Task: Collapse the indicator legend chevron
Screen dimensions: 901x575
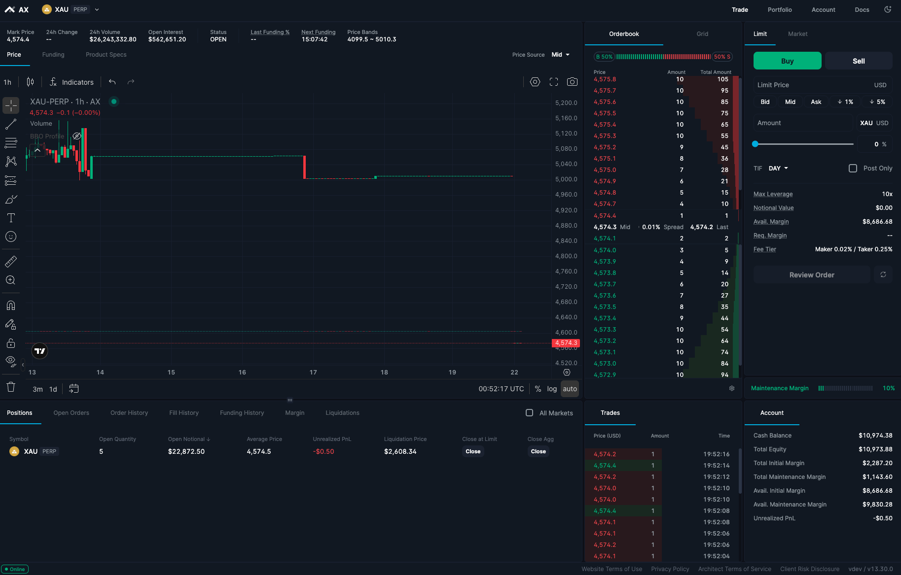Action: 37,150
